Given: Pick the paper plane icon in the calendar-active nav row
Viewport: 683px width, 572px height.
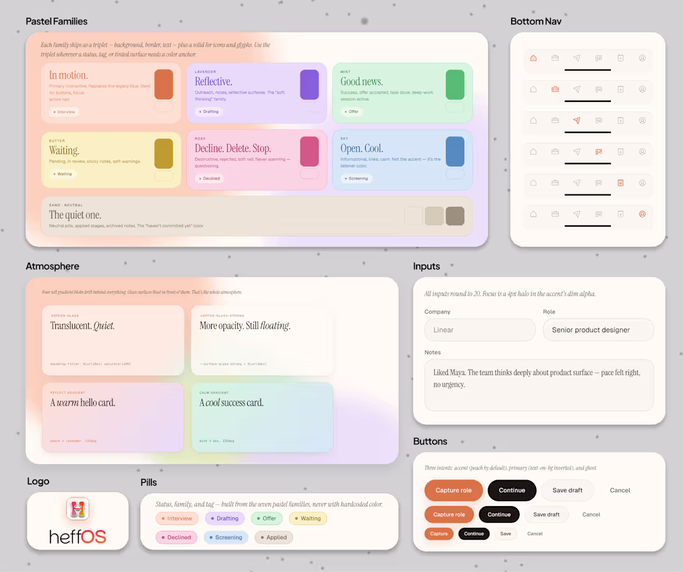Looking at the screenshot, I should pyautogui.click(x=577, y=183).
